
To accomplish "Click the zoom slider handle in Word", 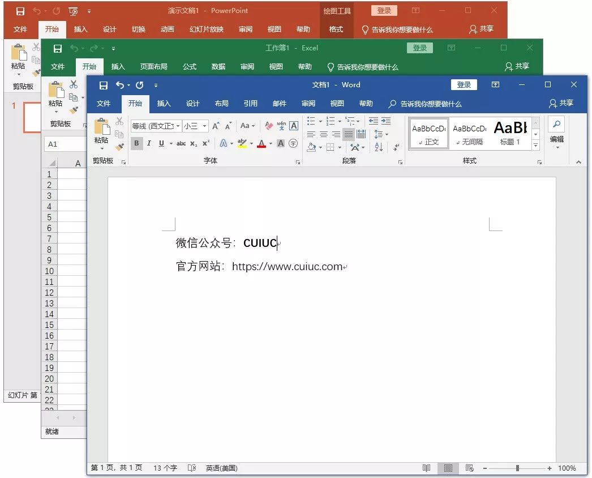I will pos(517,468).
